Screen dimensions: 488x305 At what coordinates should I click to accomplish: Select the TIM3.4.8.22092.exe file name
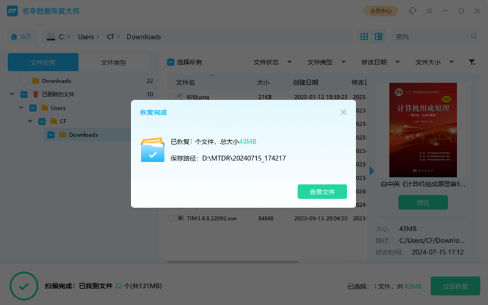[x=212, y=218]
